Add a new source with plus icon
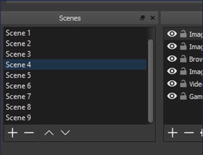This screenshot has height=155, width=203. point(172,133)
